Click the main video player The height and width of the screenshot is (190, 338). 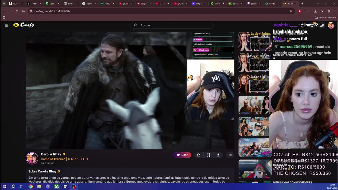pos(130,91)
